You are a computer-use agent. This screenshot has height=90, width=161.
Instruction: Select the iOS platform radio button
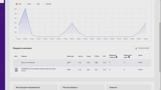pyautogui.click(x=35, y=4)
